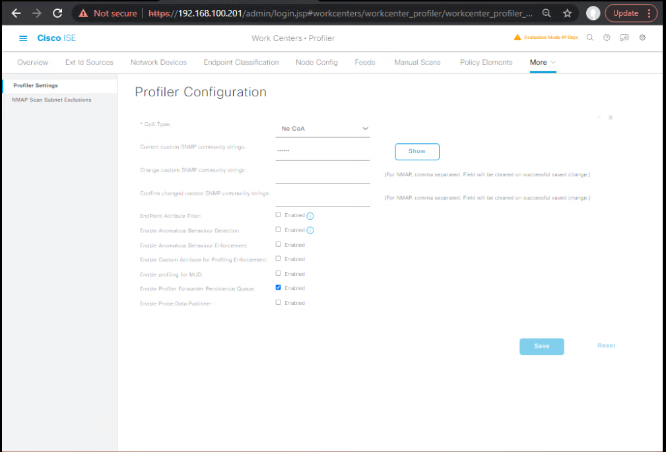
Task: Focus the Current custom SNMP community strings field
Action: [323, 152]
